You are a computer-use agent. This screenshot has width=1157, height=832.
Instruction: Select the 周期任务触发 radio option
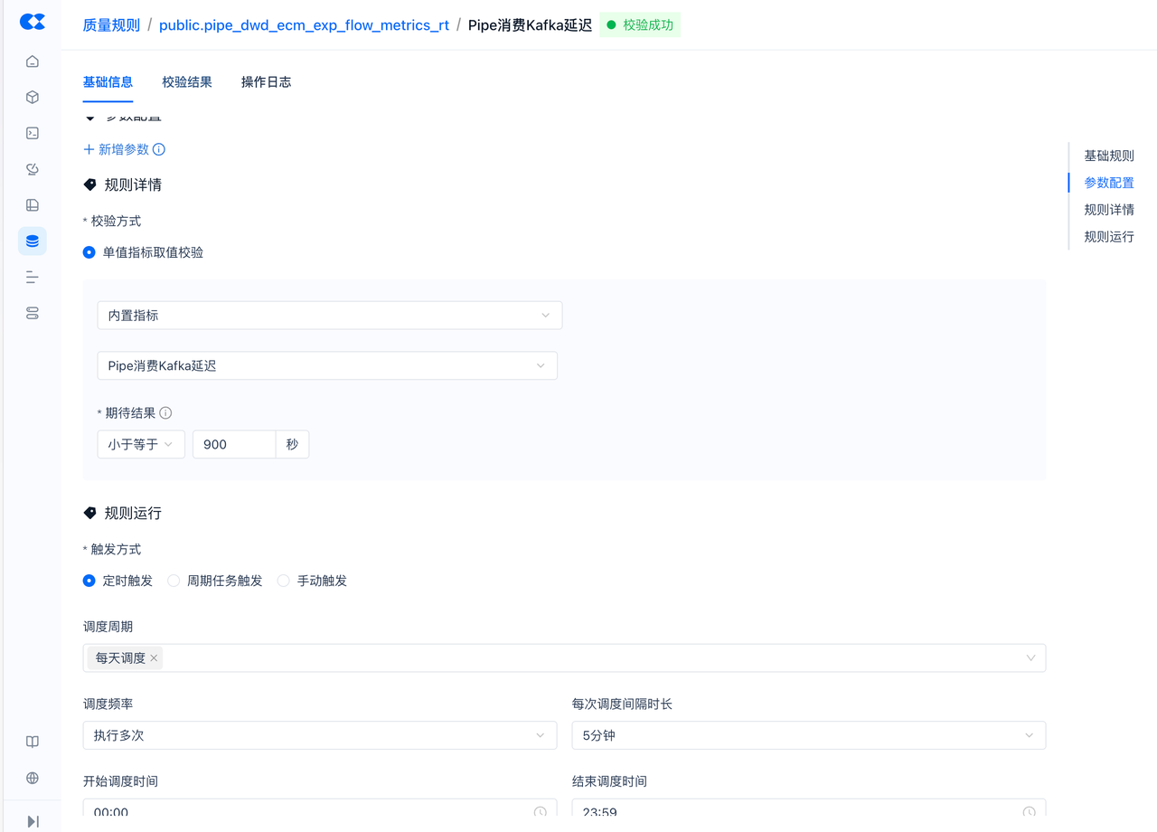click(x=174, y=581)
